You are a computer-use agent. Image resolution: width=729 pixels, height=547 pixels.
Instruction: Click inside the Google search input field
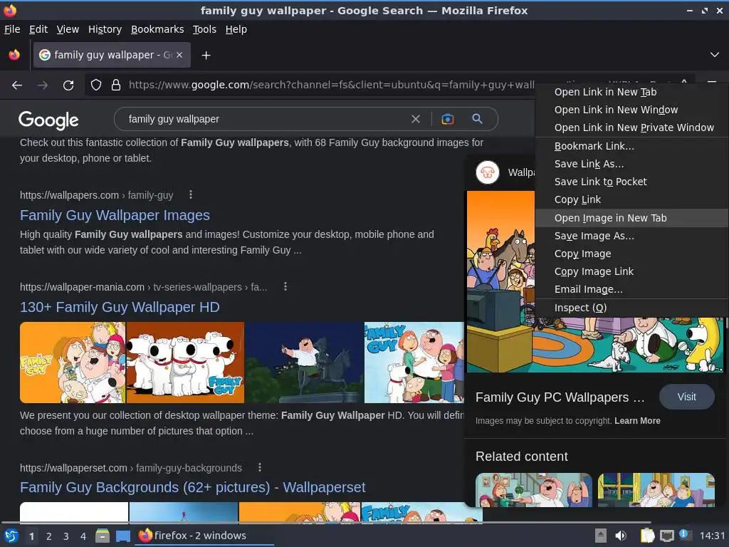click(x=268, y=119)
